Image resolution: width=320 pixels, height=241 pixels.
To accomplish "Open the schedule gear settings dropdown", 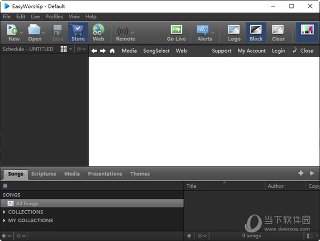I will pos(81,49).
